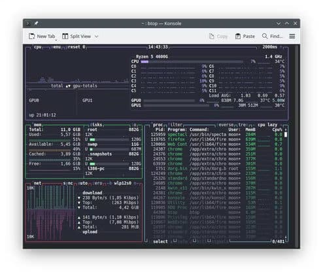Click the mem box title
323x276 pixels.
click(37, 125)
